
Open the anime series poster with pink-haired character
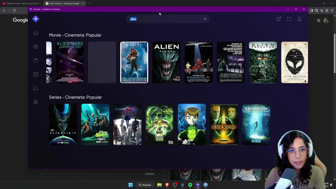[127, 124]
